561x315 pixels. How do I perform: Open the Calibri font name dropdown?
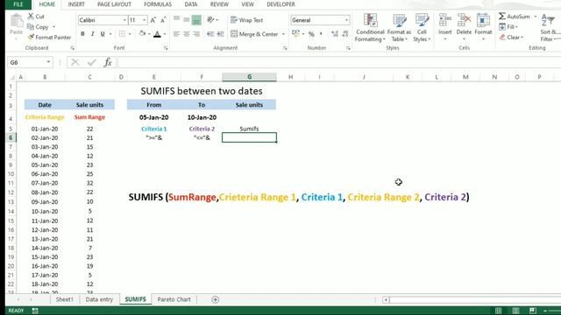coord(124,20)
